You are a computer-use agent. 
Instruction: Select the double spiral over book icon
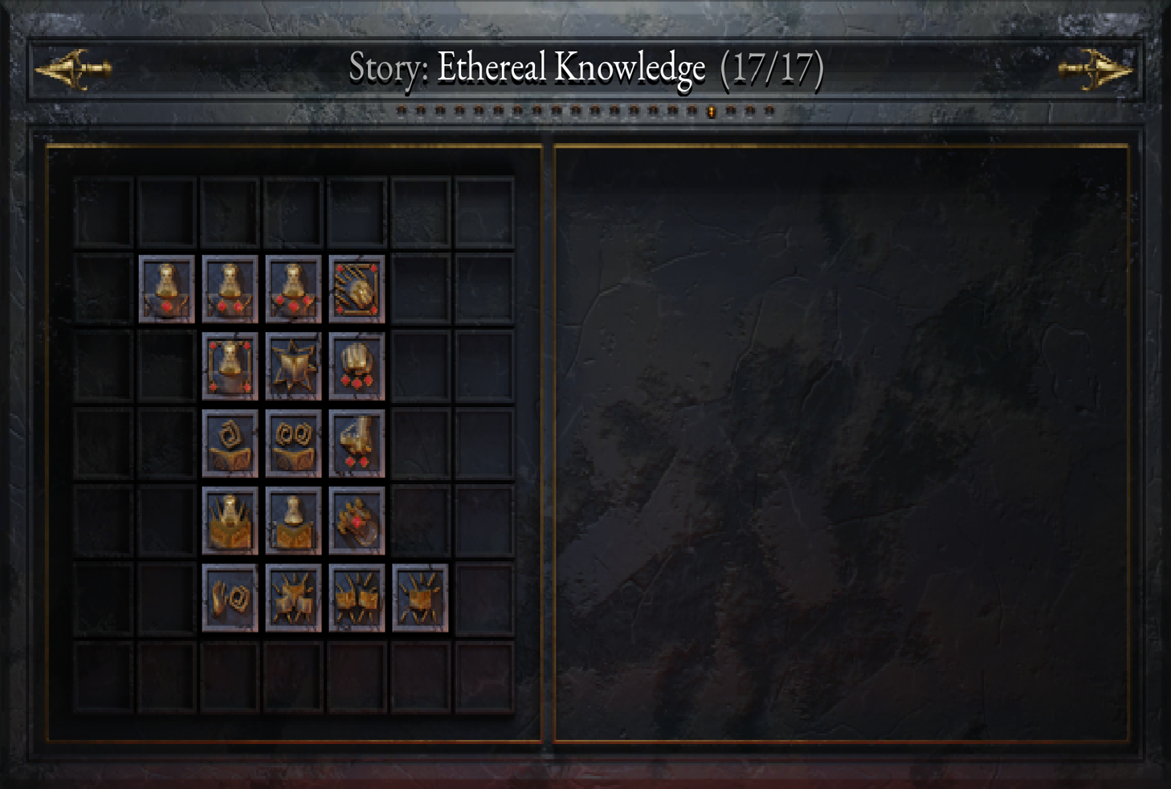(293, 443)
